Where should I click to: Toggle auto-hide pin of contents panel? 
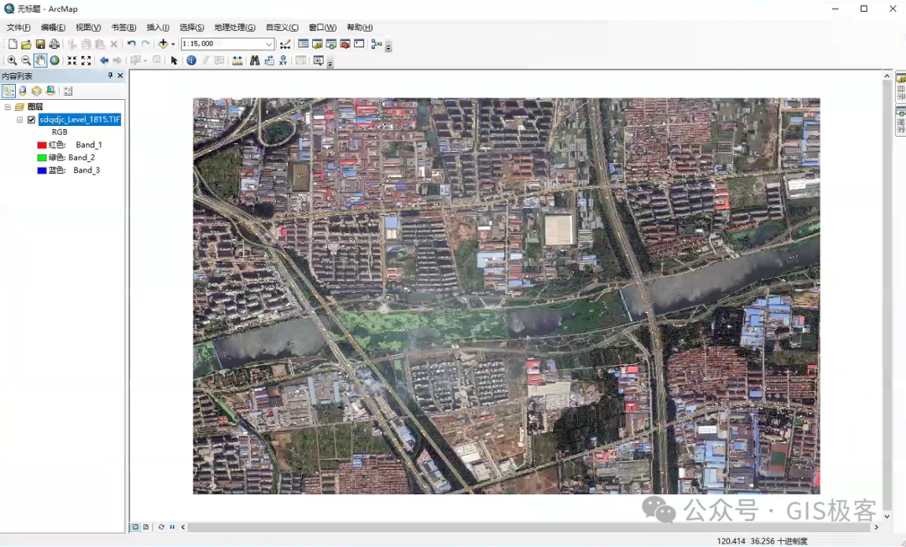pos(111,76)
